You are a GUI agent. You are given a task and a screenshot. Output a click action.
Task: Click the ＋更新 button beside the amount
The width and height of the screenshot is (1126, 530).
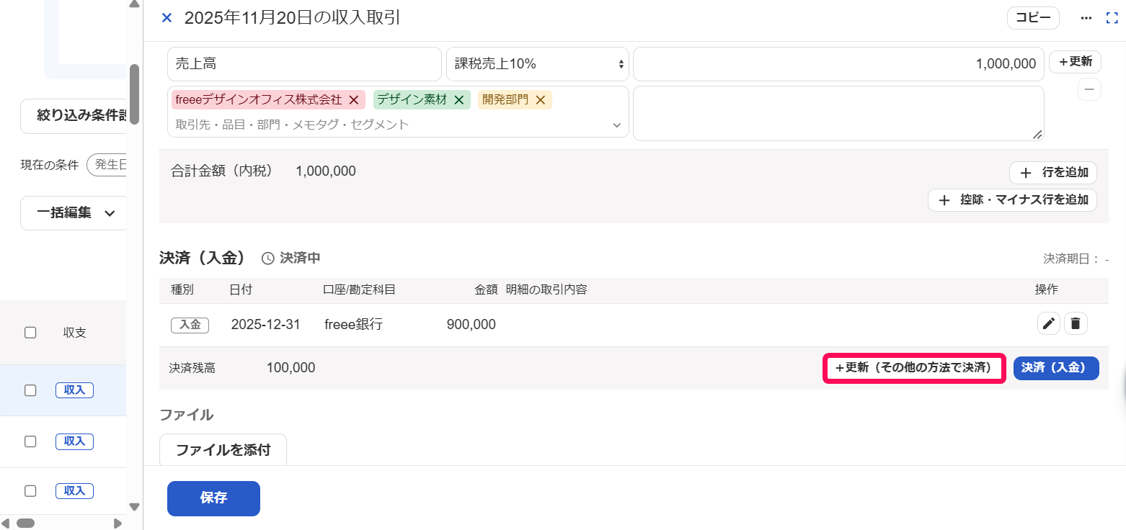(x=1075, y=62)
